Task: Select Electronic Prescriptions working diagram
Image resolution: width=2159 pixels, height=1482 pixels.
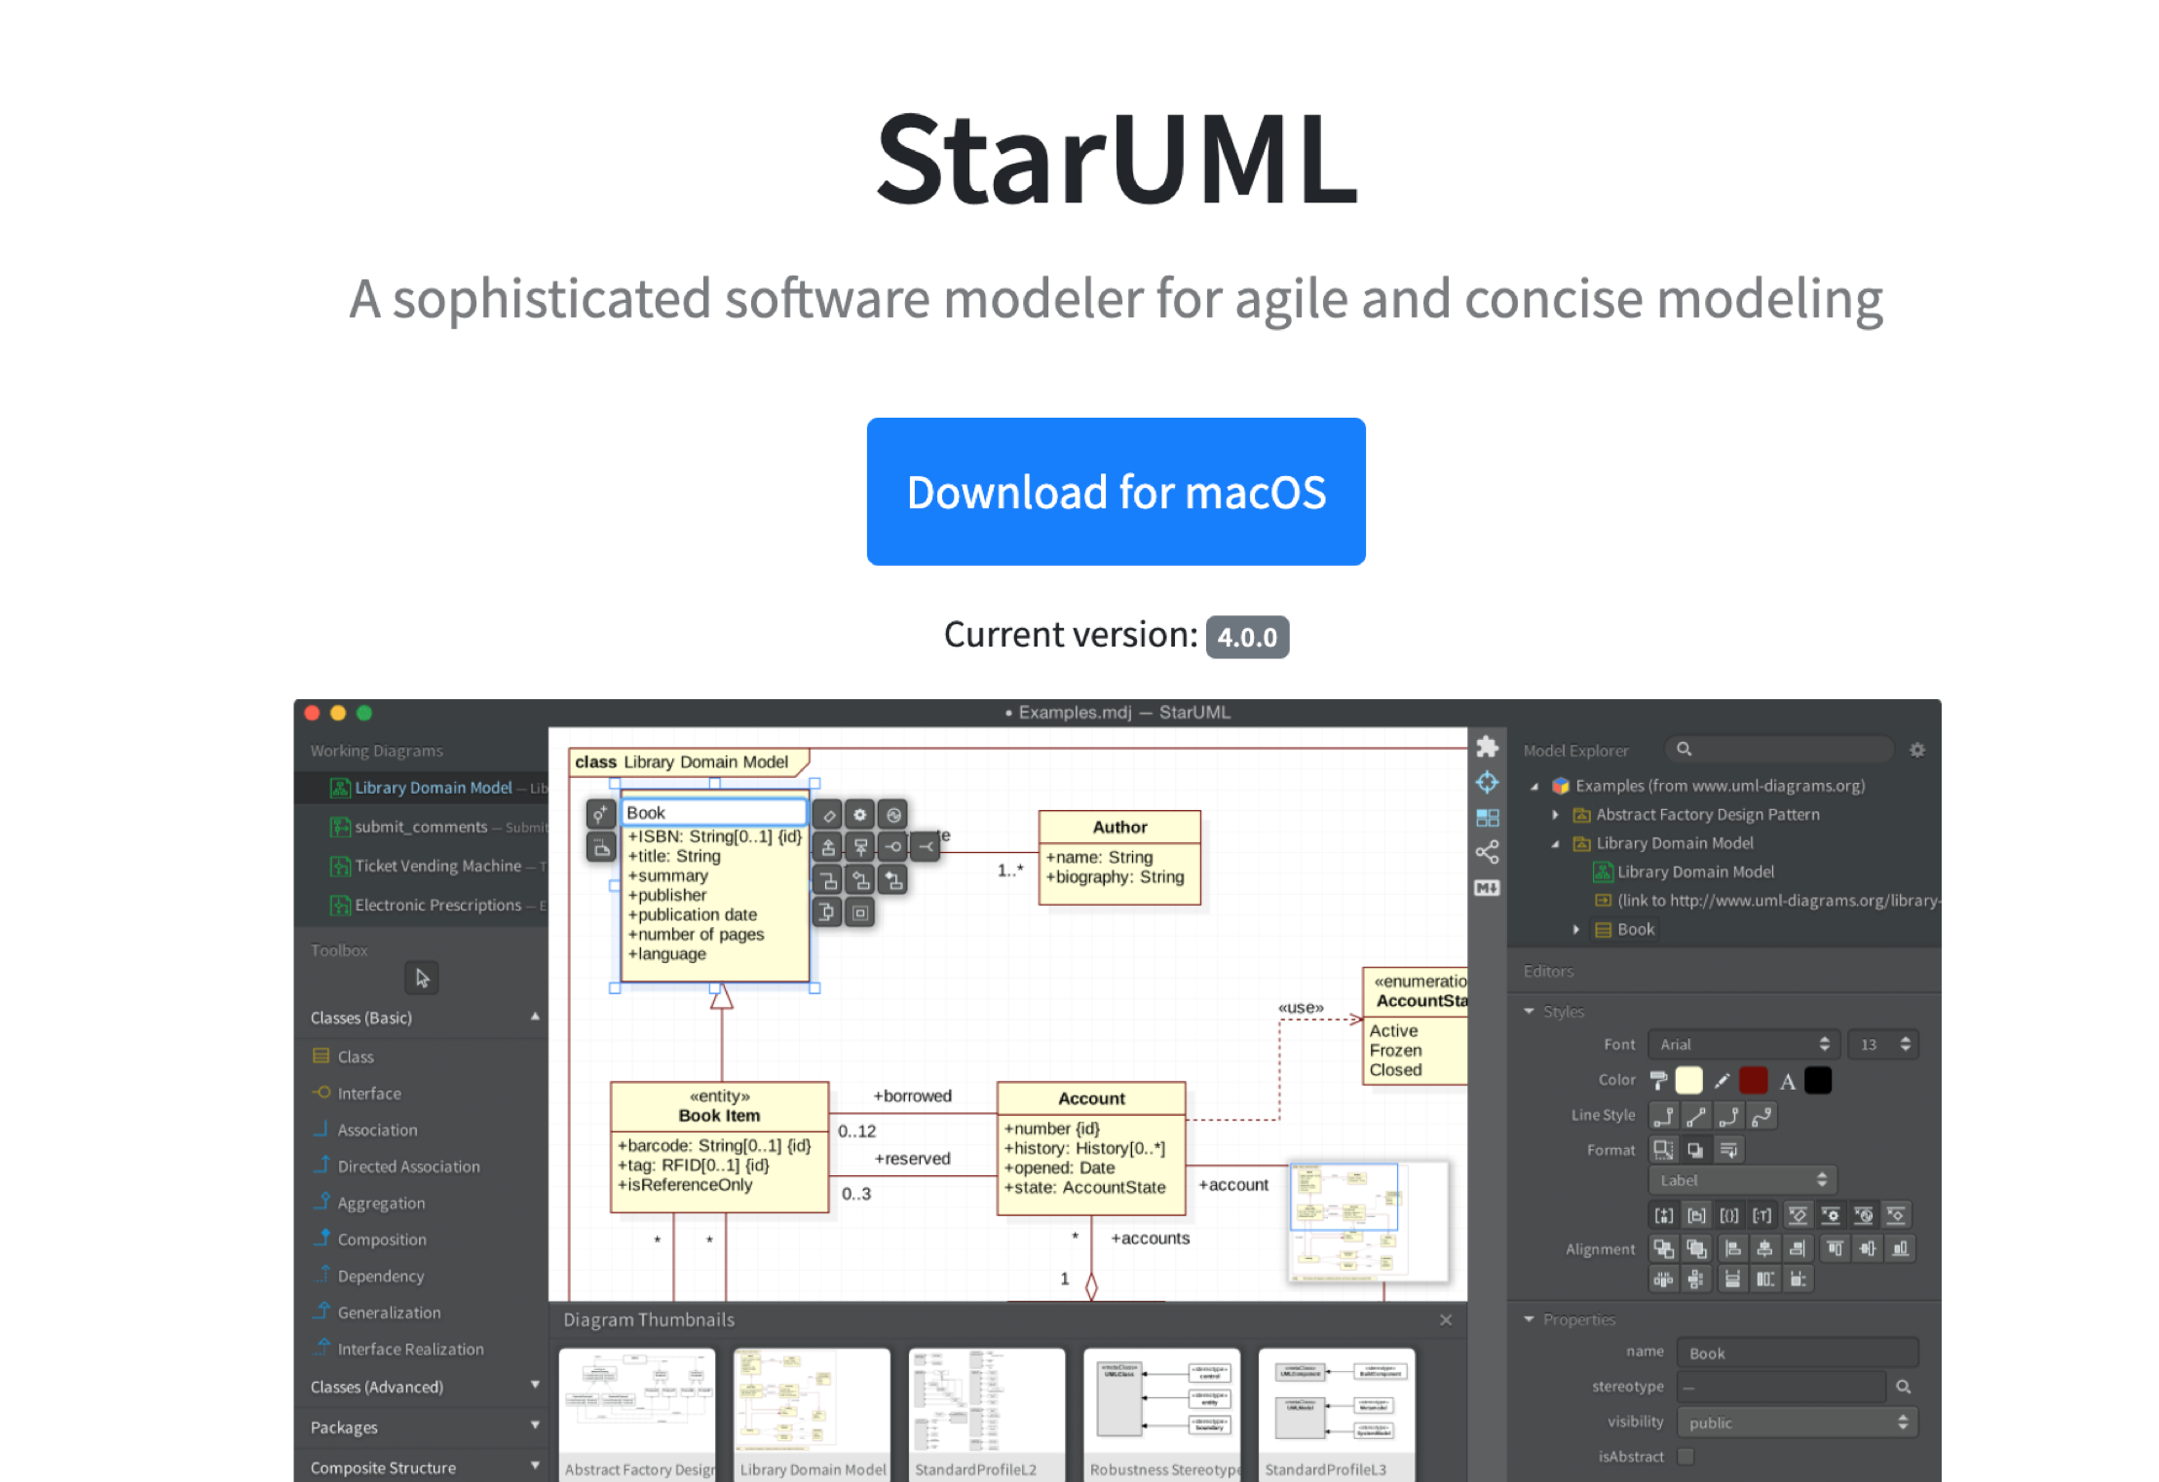Action: (421, 905)
